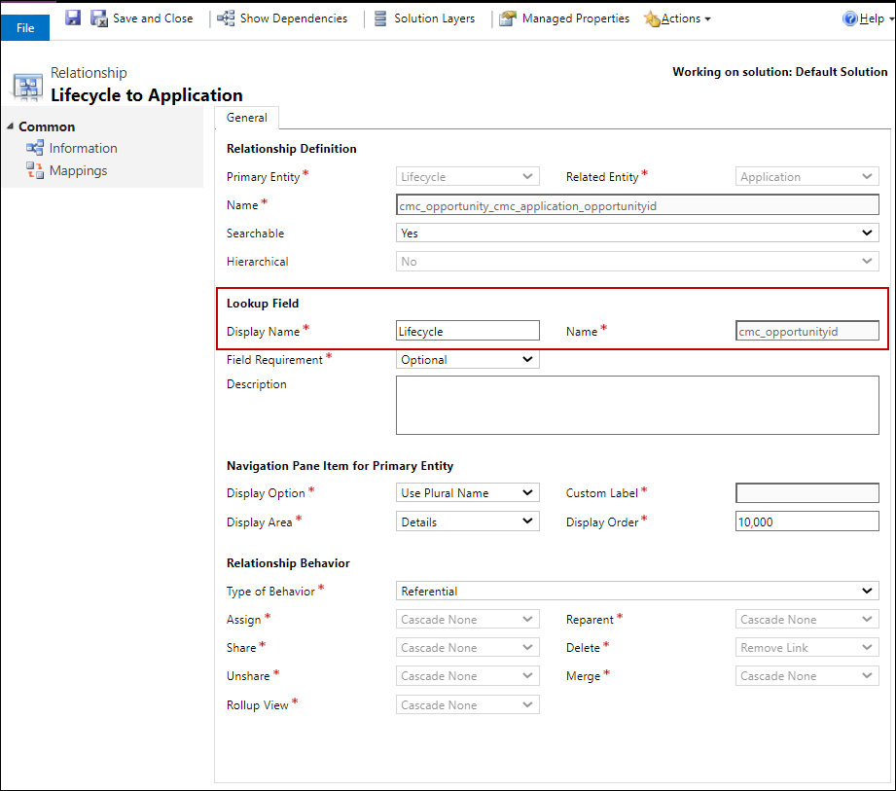Viewport: 896px width, 791px height.
Task: Open the File menu
Action: (25, 27)
